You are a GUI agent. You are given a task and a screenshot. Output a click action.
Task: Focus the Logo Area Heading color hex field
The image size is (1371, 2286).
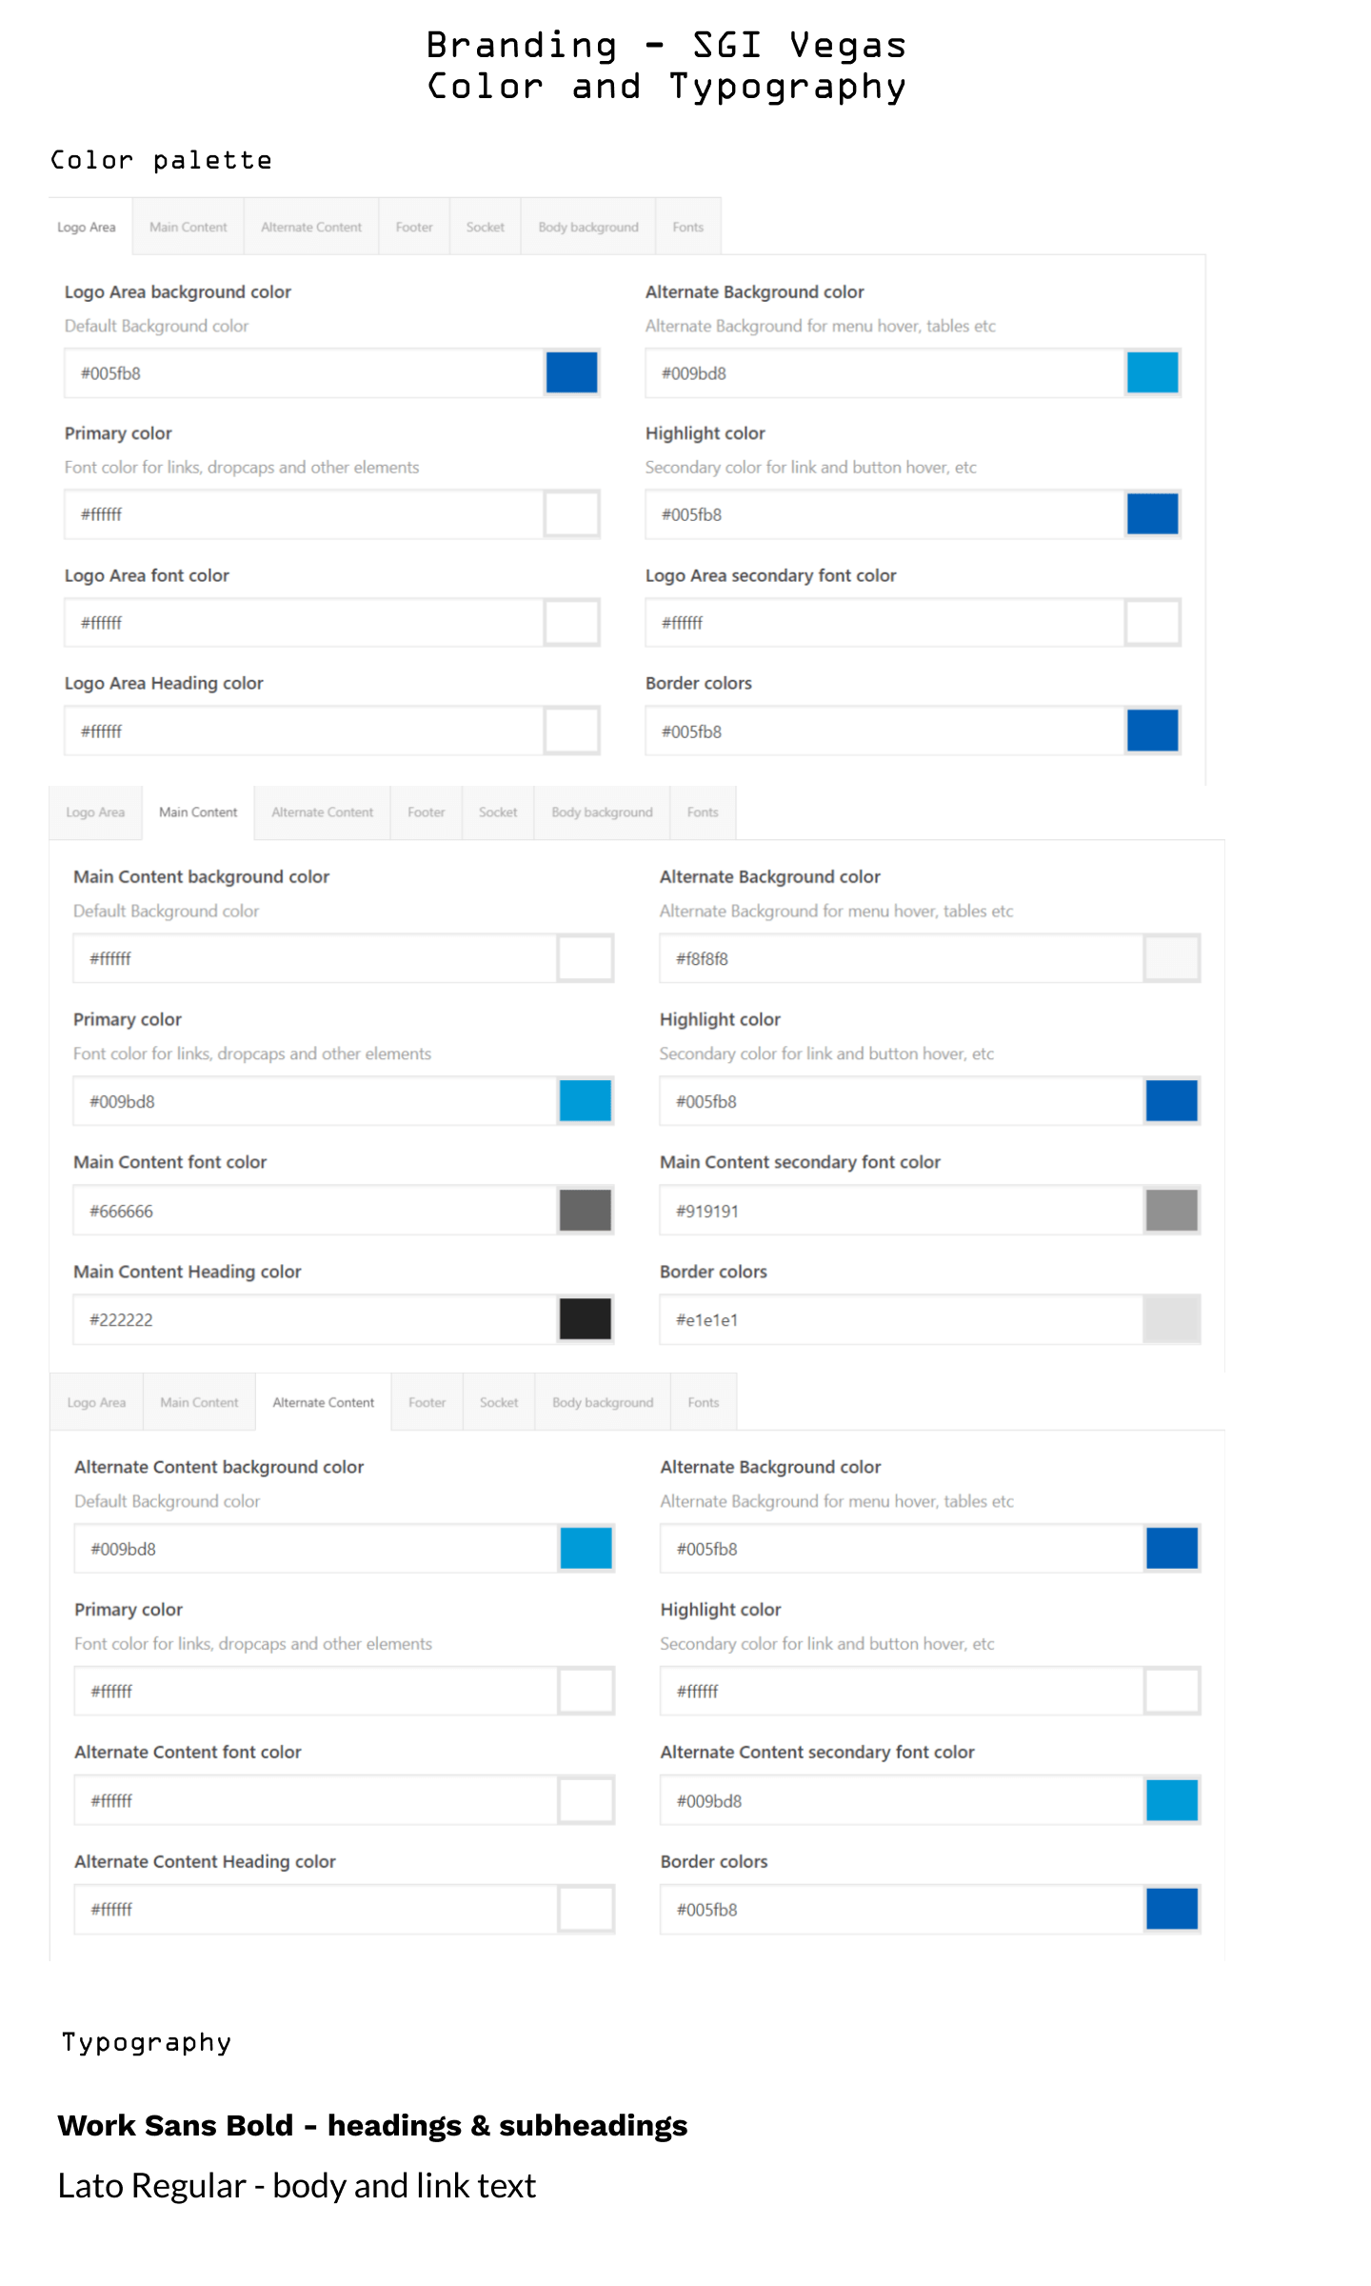point(305,732)
